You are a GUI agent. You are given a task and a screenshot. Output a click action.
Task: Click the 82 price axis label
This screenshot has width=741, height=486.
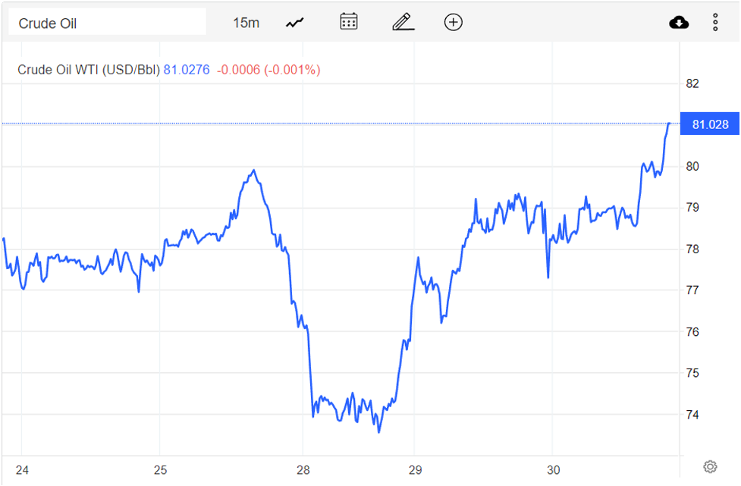pyautogui.click(x=692, y=83)
